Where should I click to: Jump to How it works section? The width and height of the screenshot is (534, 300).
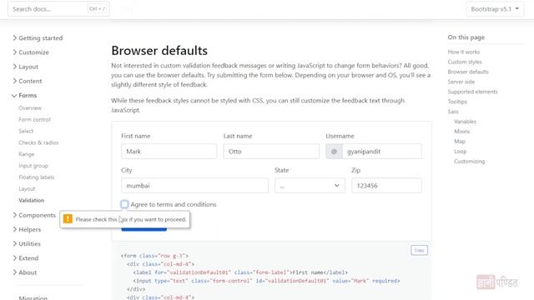(x=464, y=52)
